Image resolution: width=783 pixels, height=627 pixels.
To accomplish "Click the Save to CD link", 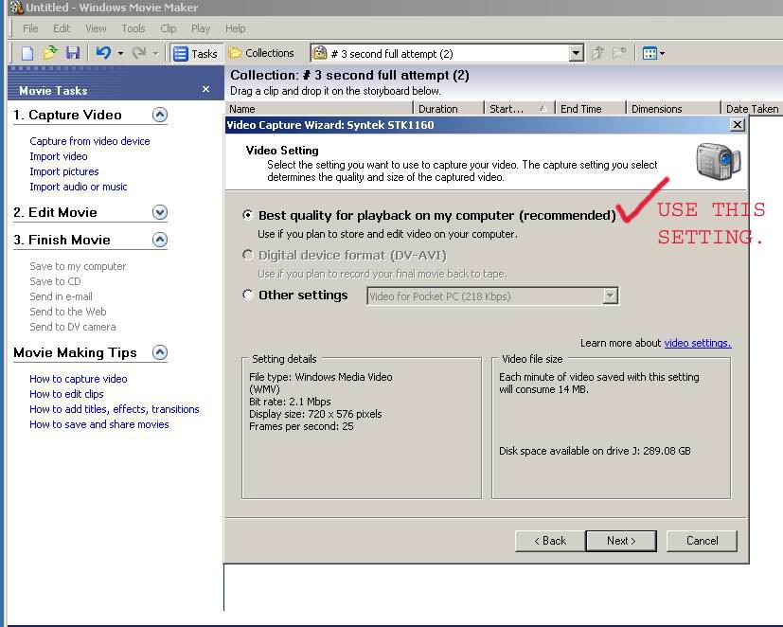I will [55, 281].
